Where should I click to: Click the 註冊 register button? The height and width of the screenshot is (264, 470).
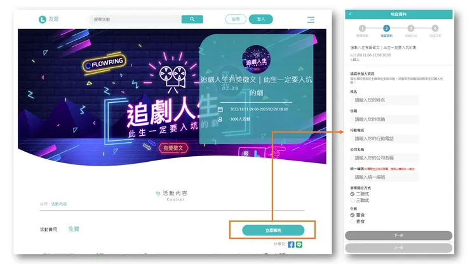coord(236,19)
